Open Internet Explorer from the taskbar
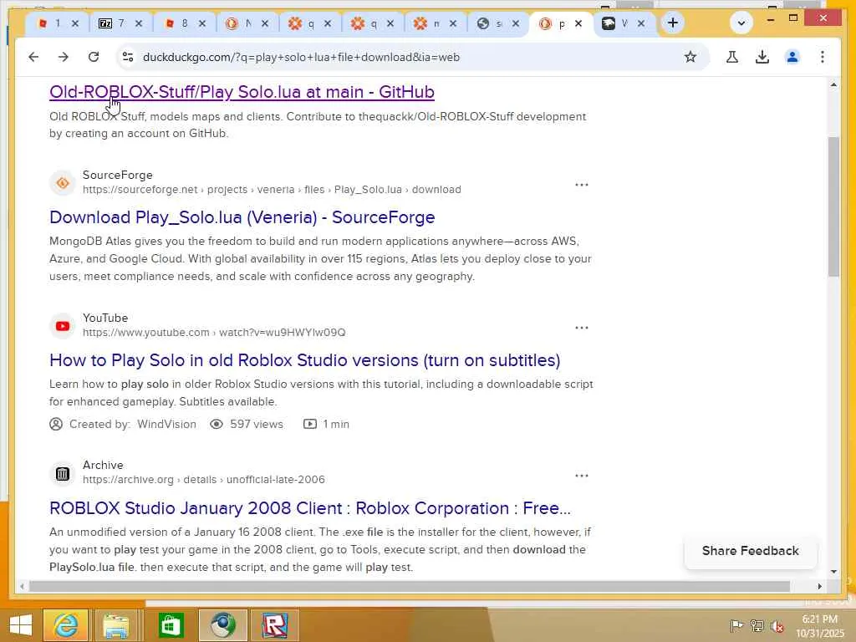This screenshot has height=642, width=856. [65, 625]
